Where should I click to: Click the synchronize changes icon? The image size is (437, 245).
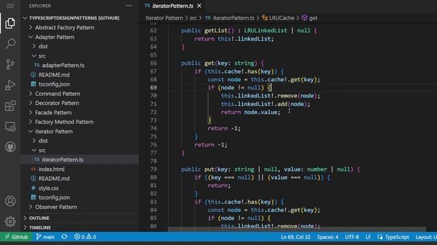64,237
